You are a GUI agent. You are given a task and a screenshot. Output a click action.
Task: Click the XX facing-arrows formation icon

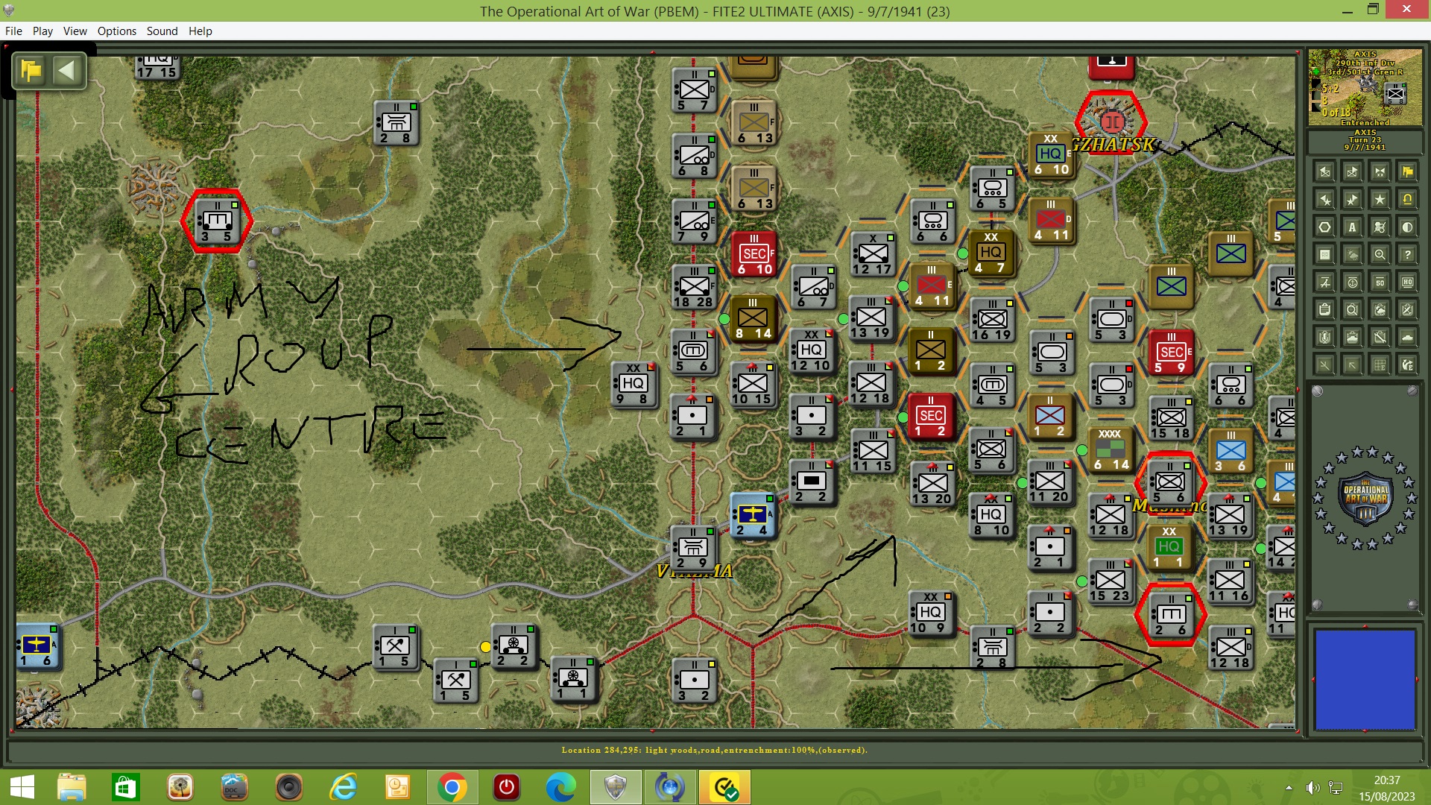pyautogui.click(x=1380, y=172)
